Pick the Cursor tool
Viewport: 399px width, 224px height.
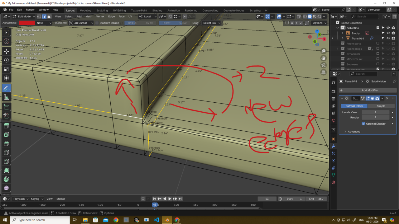click(6, 41)
